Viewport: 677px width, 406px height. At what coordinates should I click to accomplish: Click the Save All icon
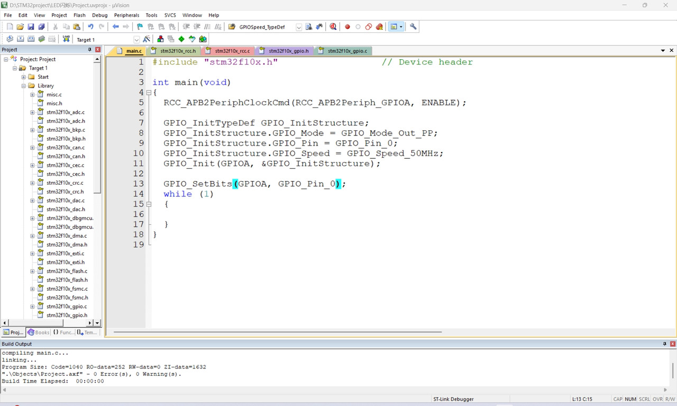pos(41,26)
